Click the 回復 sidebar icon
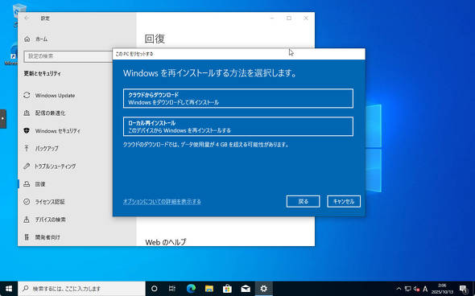 [x=27, y=184]
